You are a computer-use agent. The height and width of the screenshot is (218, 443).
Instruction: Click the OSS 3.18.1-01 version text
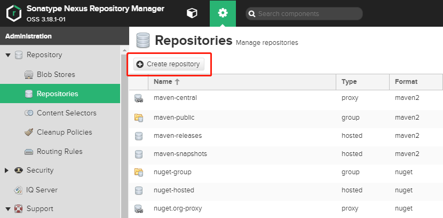point(46,20)
